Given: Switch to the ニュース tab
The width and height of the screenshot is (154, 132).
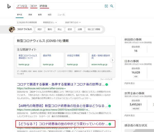Looking at the screenshot, I should coord(61,15).
